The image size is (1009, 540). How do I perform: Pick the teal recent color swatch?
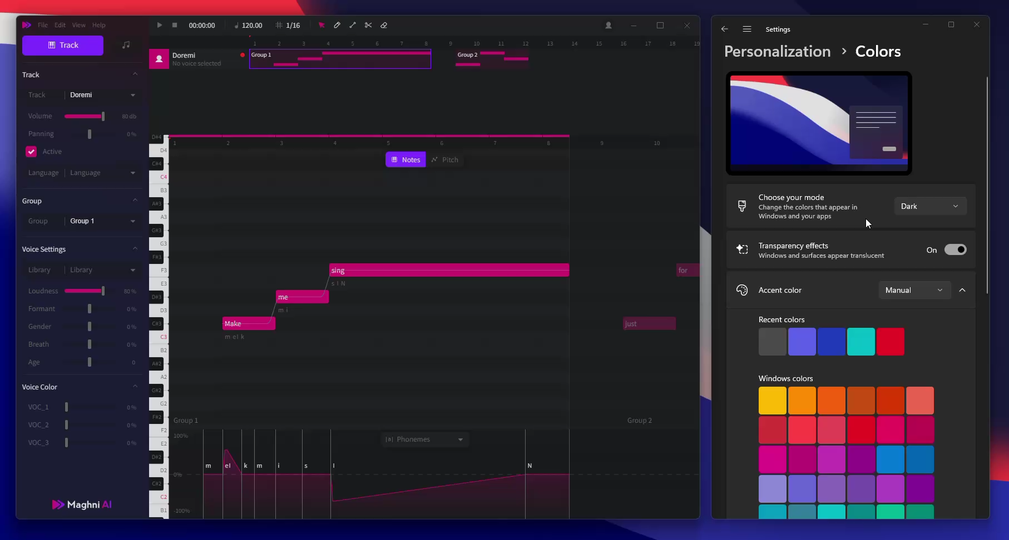(x=861, y=342)
